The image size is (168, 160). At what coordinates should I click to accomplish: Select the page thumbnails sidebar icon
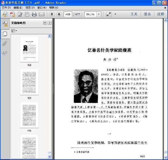point(5,34)
